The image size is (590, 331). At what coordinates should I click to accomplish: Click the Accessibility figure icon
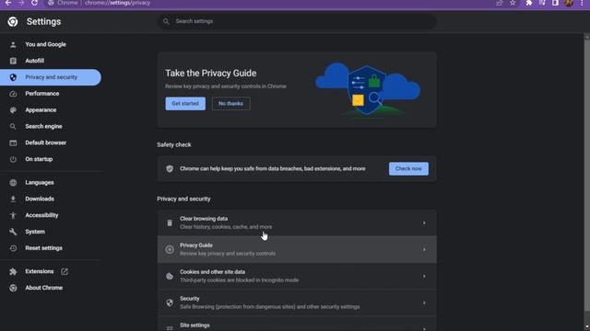click(13, 215)
